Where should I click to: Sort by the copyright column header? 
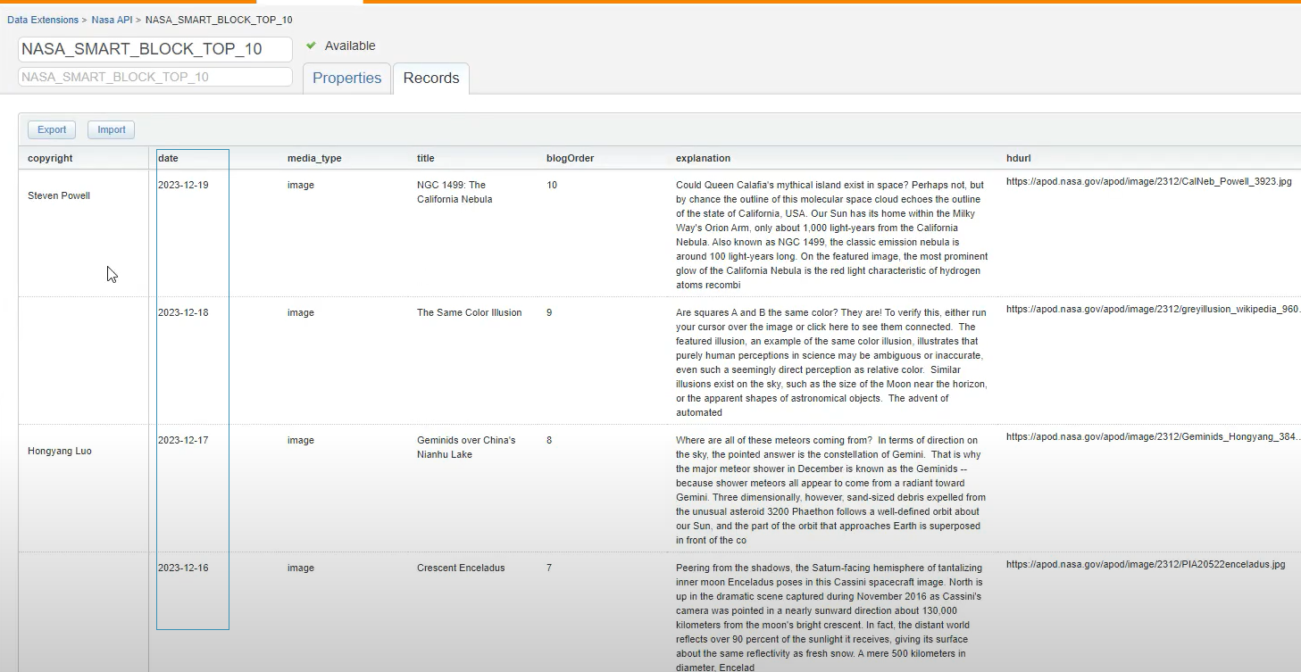[x=49, y=158]
